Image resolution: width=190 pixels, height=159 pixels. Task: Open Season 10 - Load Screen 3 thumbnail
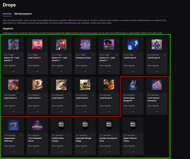point(13,44)
